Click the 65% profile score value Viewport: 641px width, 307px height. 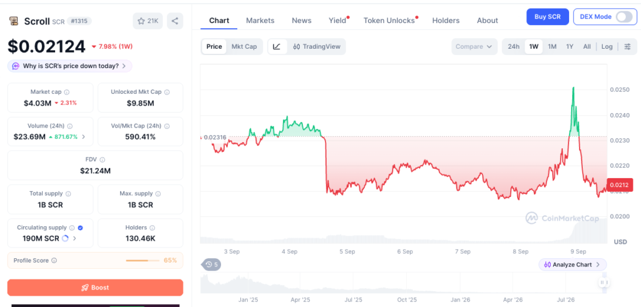click(x=170, y=261)
